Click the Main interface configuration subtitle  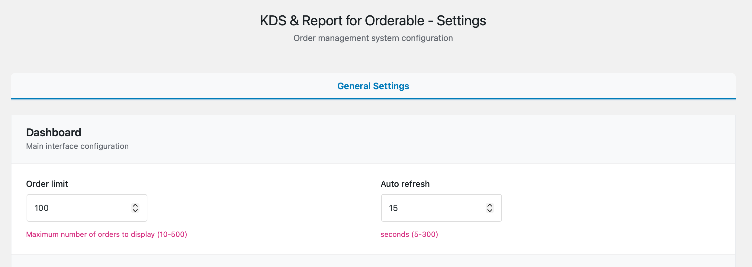click(77, 146)
